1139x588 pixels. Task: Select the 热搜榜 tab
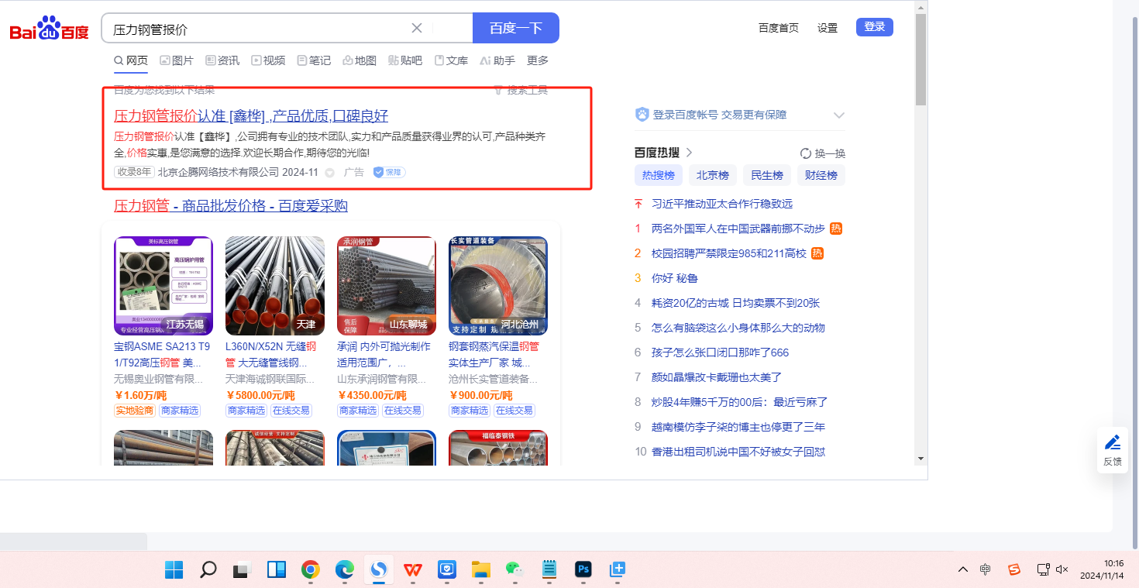coord(659,175)
